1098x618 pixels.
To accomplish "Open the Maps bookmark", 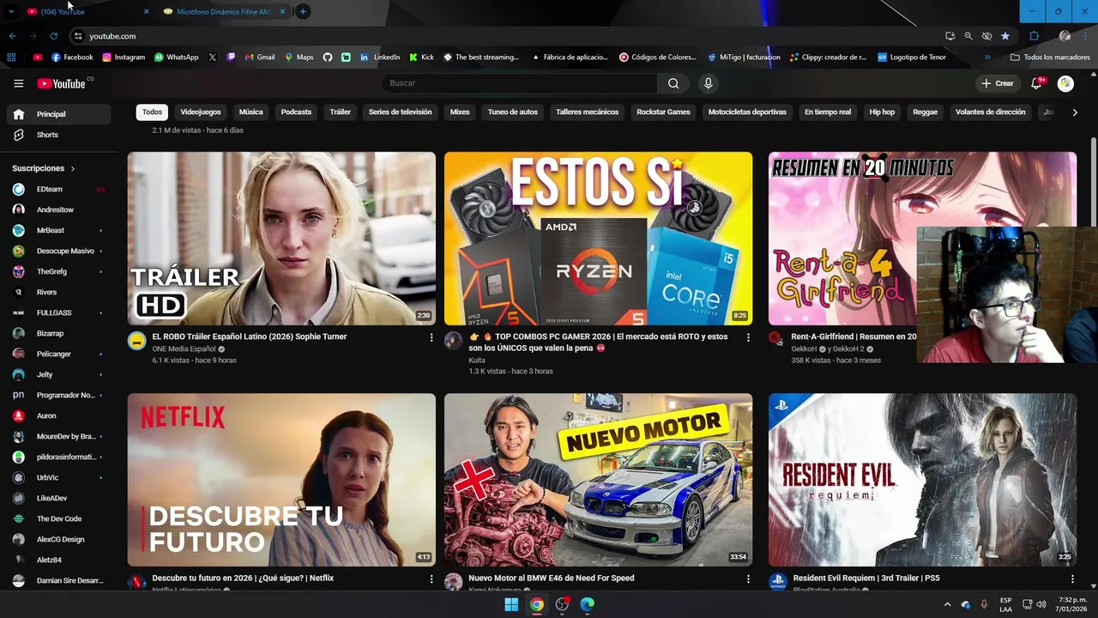I will pyautogui.click(x=299, y=58).
